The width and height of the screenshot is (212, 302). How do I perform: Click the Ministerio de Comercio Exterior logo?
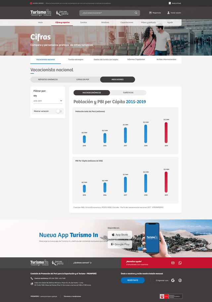(x=171, y=296)
